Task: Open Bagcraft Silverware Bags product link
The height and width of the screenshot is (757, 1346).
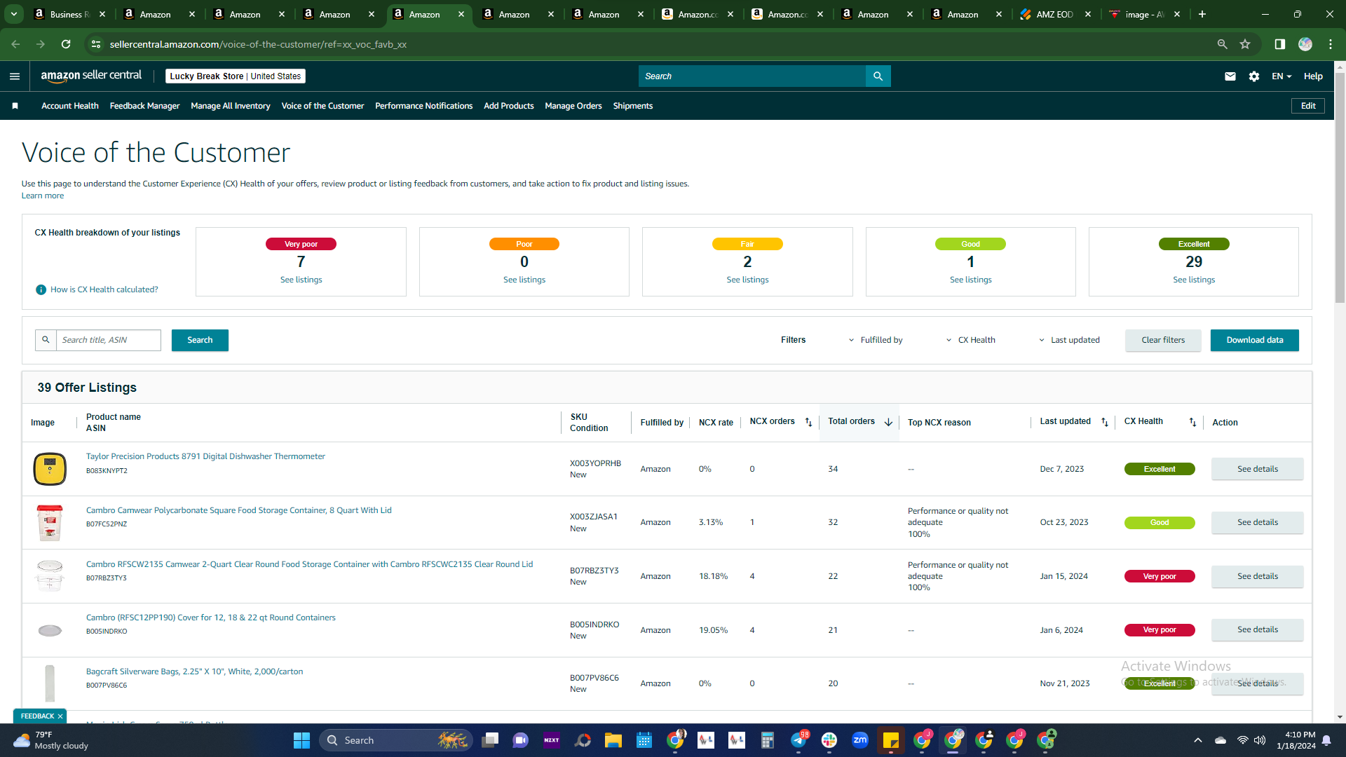Action: [x=194, y=671]
